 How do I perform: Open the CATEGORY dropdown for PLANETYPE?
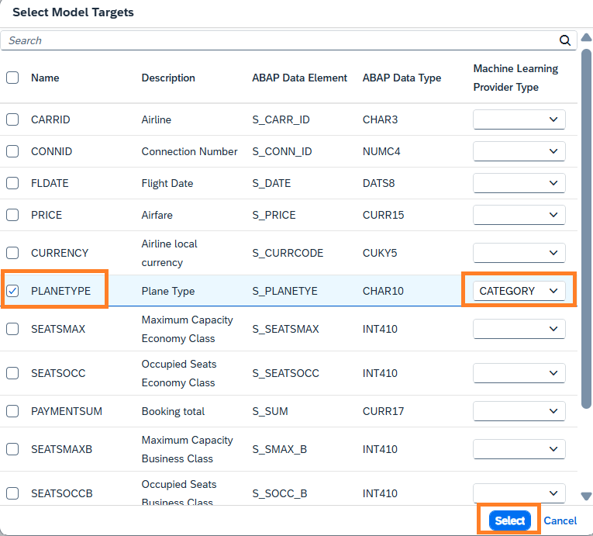(519, 291)
